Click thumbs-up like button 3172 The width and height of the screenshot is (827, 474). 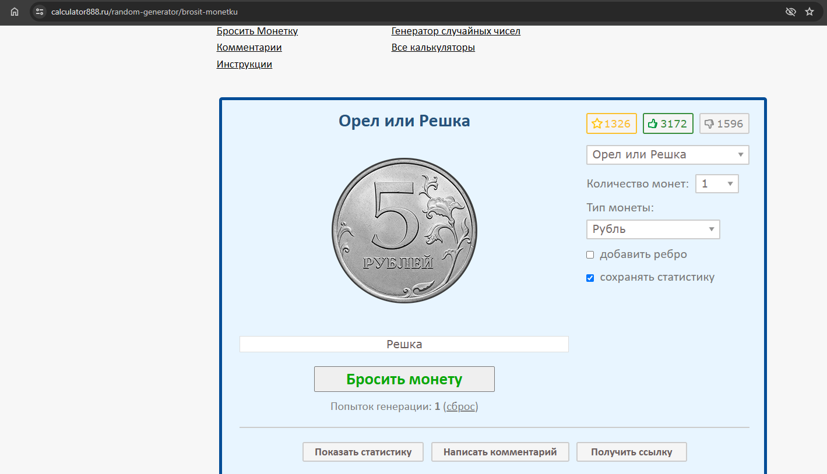668,123
